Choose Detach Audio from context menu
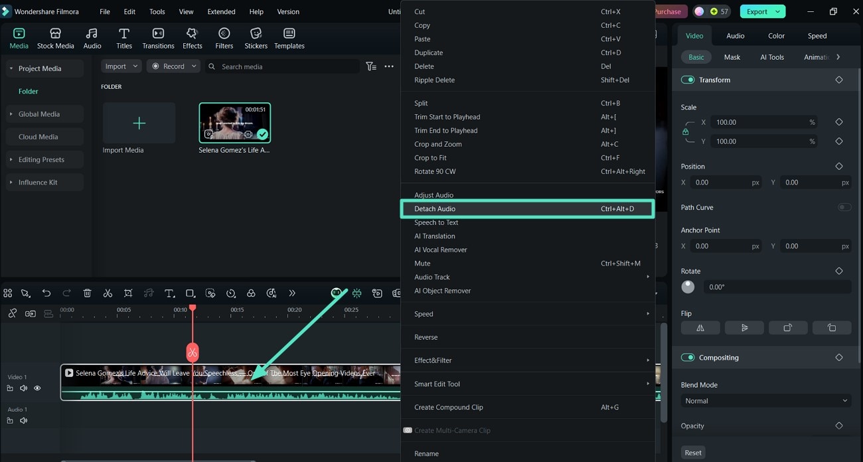Image resolution: width=863 pixels, height=462 pixels. pyautogui.click(x=528, y=208)
